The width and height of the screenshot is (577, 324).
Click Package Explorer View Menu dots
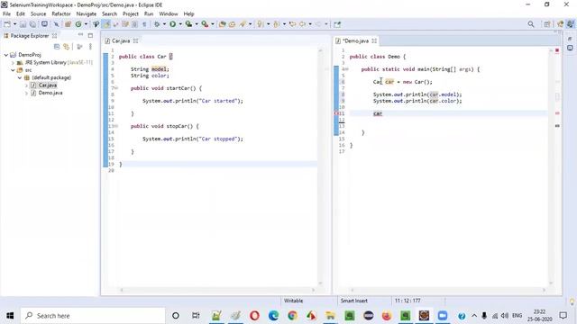(90, 47)
